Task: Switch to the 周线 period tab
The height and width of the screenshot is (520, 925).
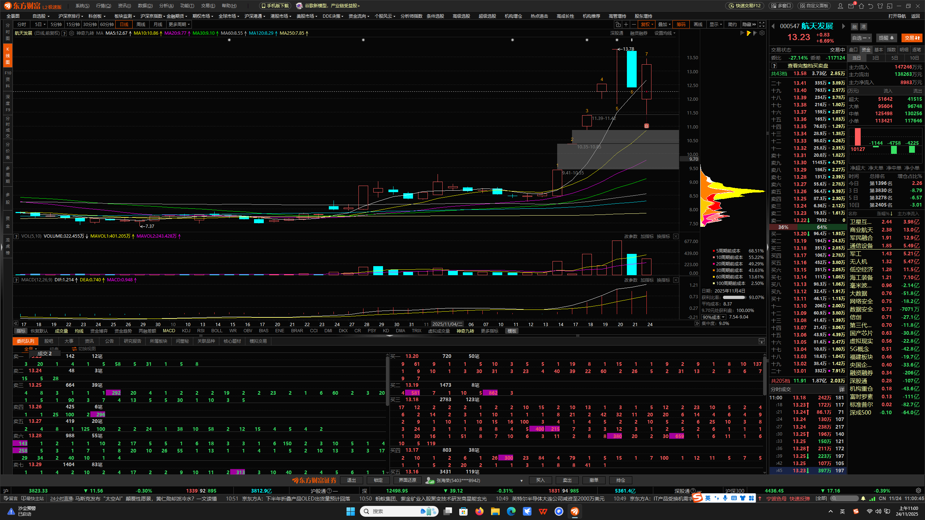Action: point(141,25)
